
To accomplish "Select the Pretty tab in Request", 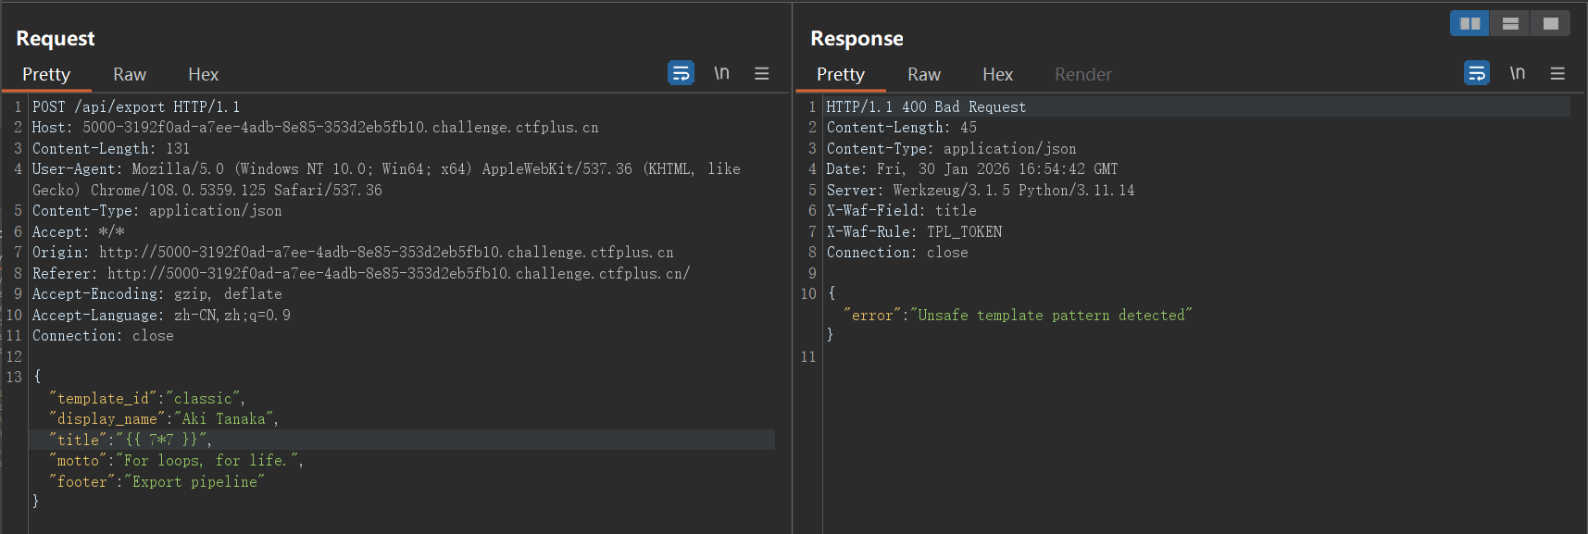I will 46,75.
